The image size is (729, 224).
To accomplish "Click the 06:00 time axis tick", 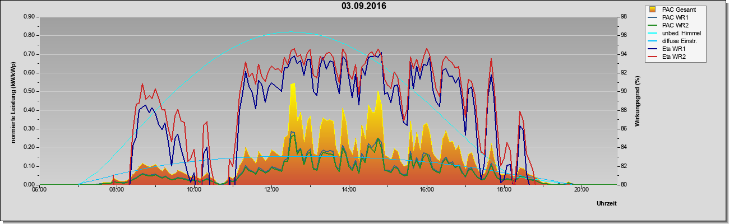I will coord(39,190).
